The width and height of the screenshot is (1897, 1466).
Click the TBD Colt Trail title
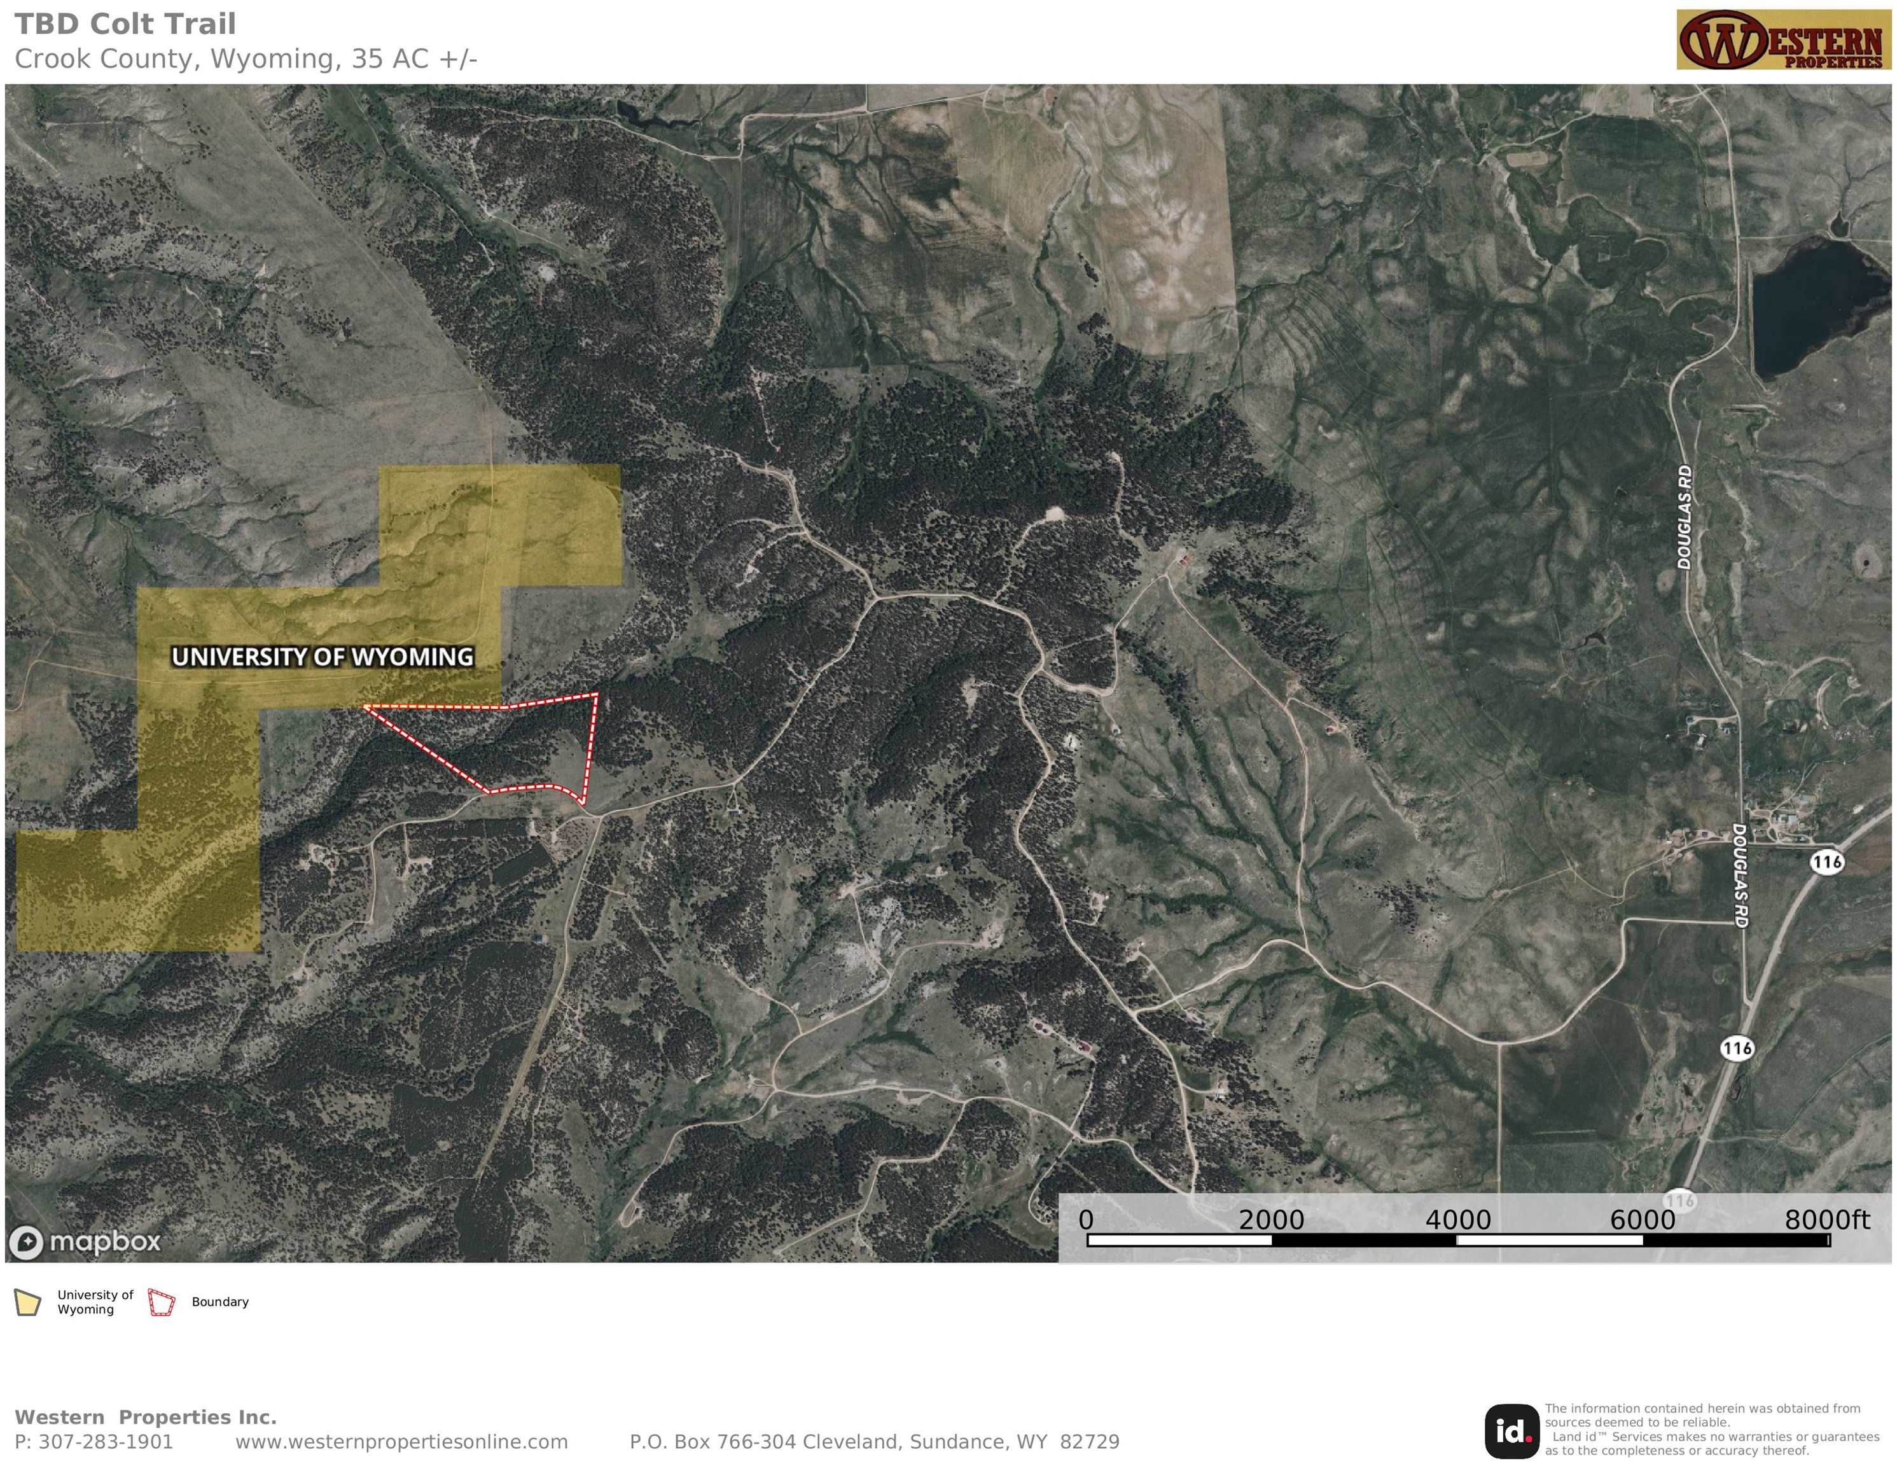coord(125,24)
